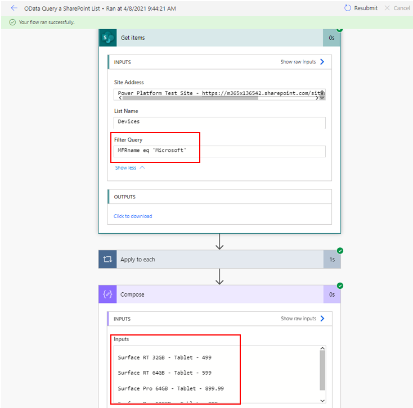Screen dimensions: 413x408
Task: Click the Compose inputs vertical scrollbar thumb
Action: pyautogui.click(x=322, y=370)
